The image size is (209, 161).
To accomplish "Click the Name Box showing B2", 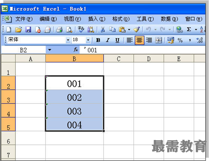I will pyautogui.click(x=23, y=50).
